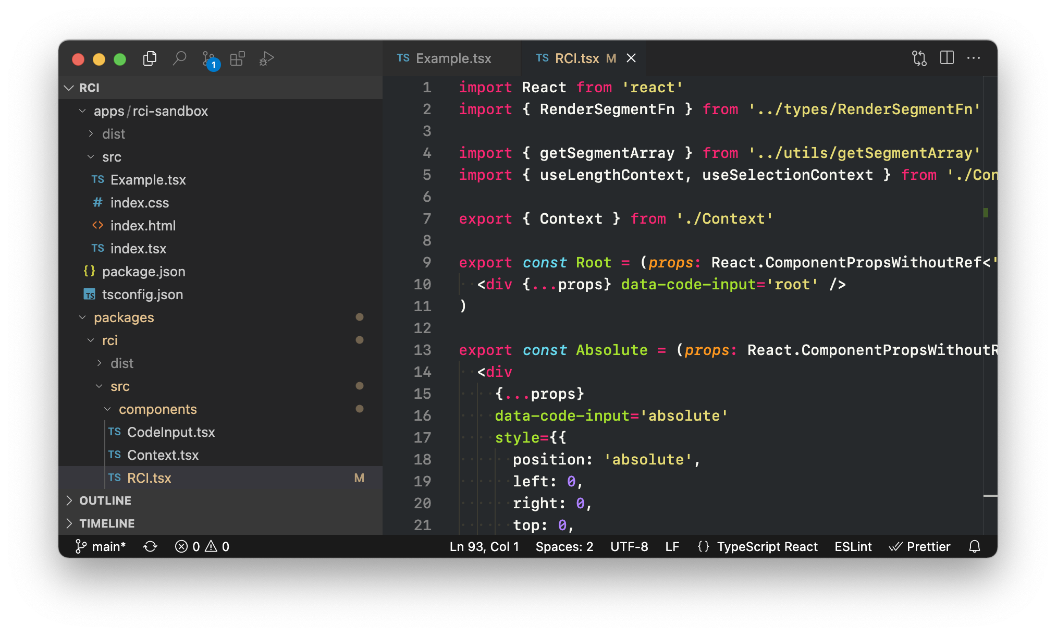Open the Search view icon
The height and width of the screenshot is (636, 1057).
[x=179, y=58]
